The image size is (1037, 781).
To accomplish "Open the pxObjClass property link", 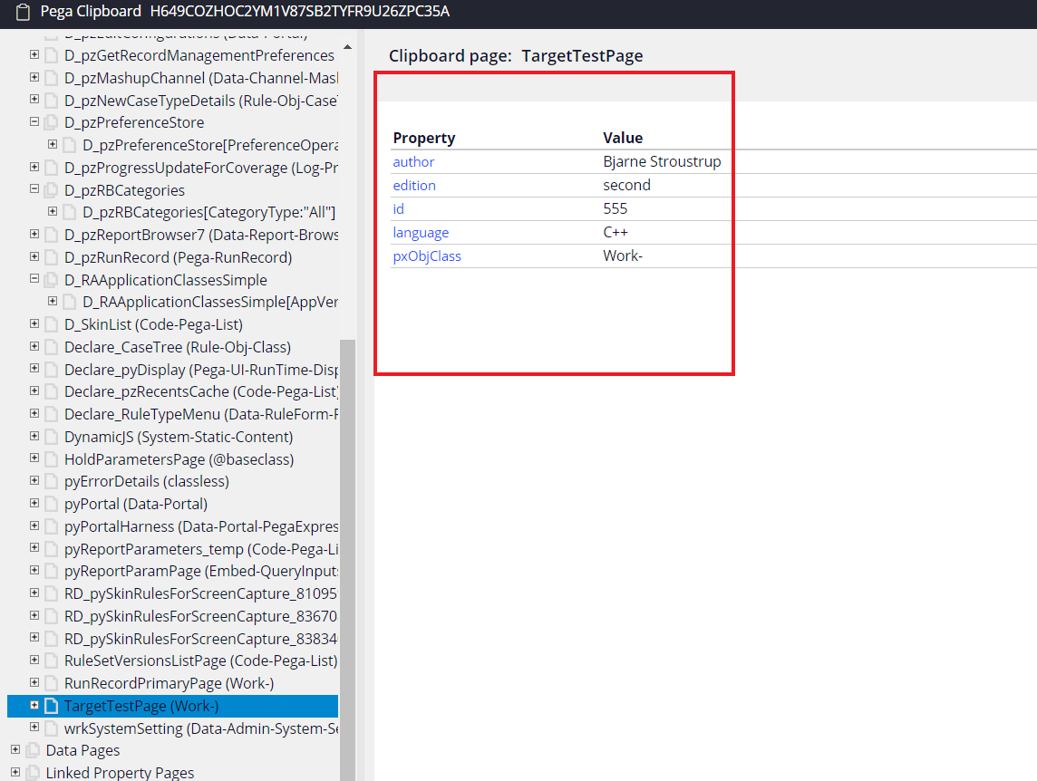I will (x=427, y=256).
